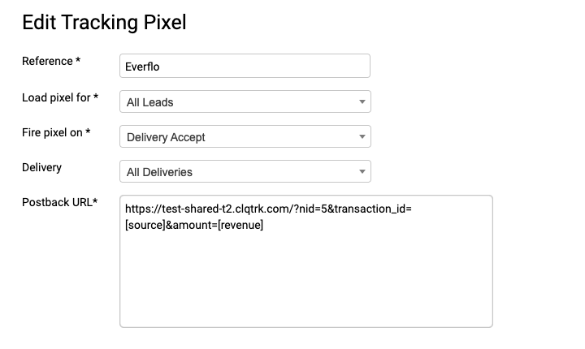Screen dimensions: 585x349
Task: Open the Delivery dropdown showing All Deliveries
Action: tap(245, 171)
